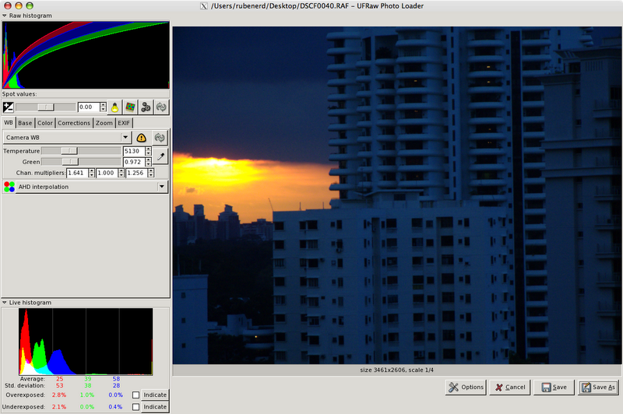Reset white balance with the arrows icon
Viewport: 623px width, 414px height.
point(160,138)
